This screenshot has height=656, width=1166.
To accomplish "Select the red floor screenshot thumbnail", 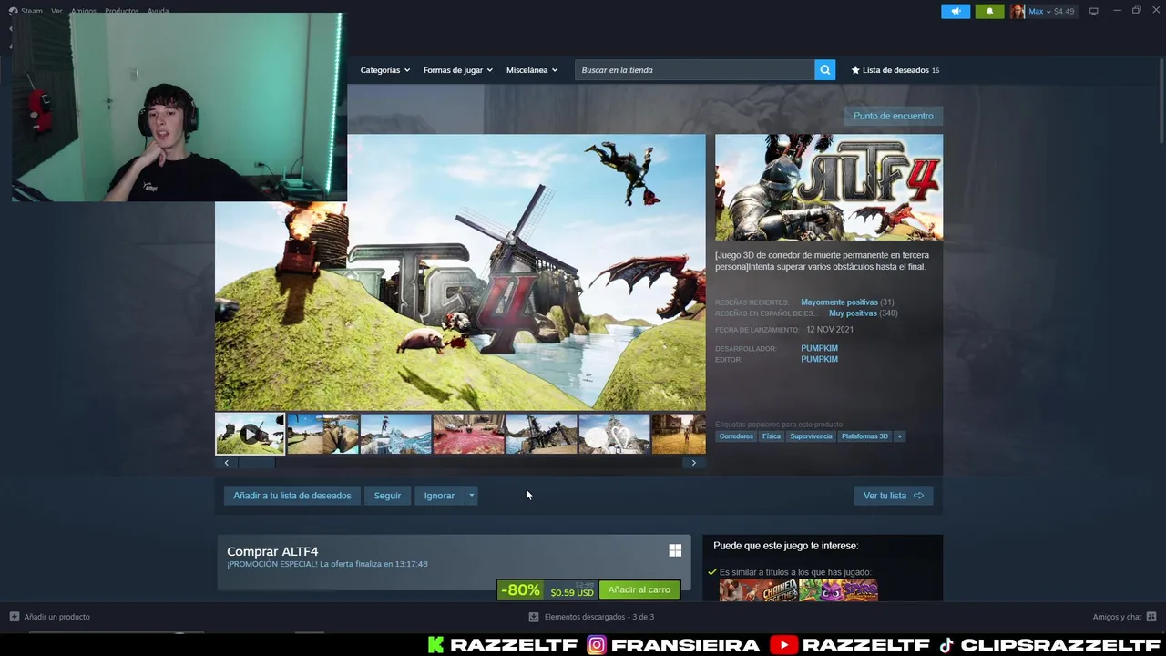I will [x=468, y=434].
